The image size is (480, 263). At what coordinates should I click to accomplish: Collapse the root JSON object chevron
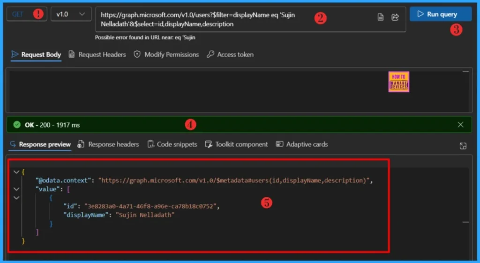(x=16, y=172)
